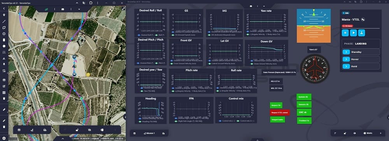This screenshot has height=141, width=389.
Task: Open the envelope messages icon above map
Action: pos(63,9)
